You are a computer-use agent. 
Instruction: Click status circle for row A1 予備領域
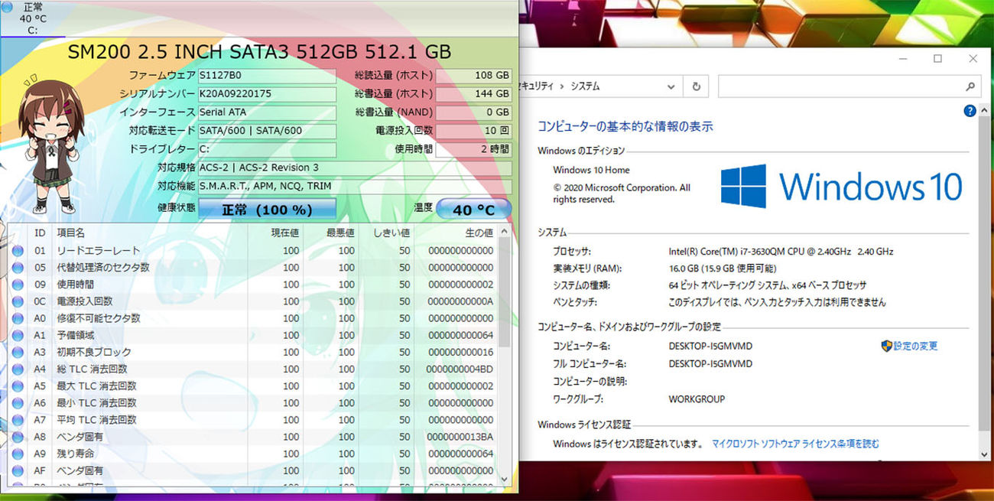(x=18, y=335)
